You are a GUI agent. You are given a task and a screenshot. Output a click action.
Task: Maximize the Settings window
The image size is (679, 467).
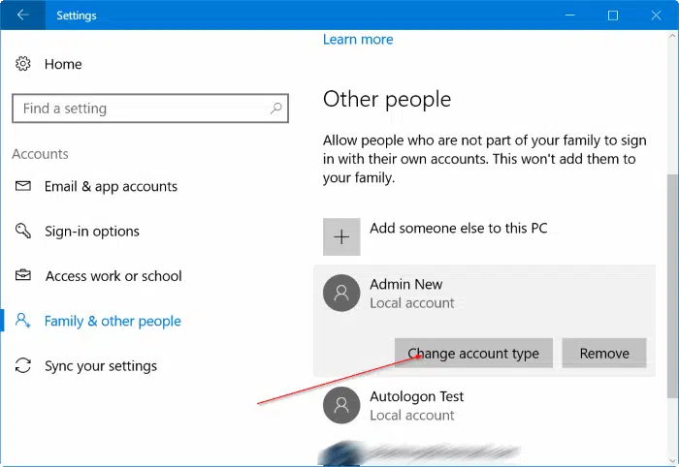point(613,16)
